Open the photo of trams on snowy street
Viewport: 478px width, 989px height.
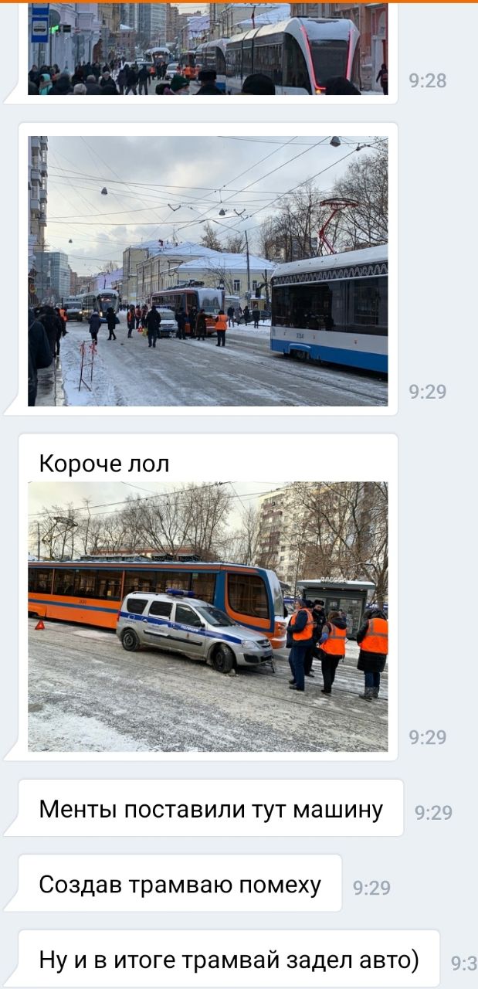(208, 271)
